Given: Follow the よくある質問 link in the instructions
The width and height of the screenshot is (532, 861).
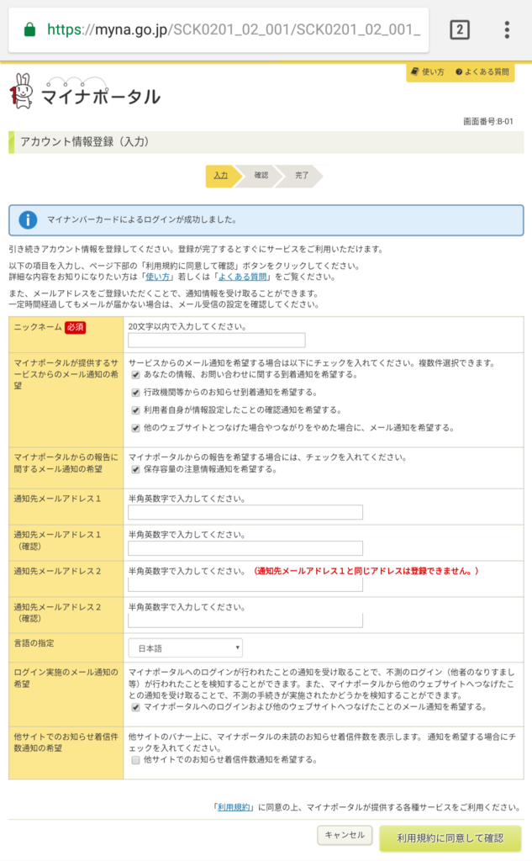Looking at the screenshot, I should click(x=243, y=277).
